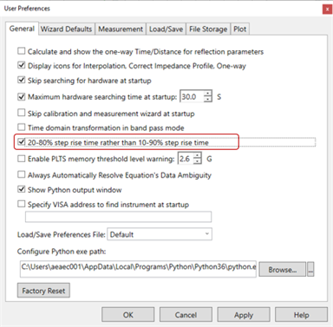The height and width of the screenshot is (327, 333).
Task: Toggle Display icons for Interpolation checkbox
Action: [x=22, y=65]
